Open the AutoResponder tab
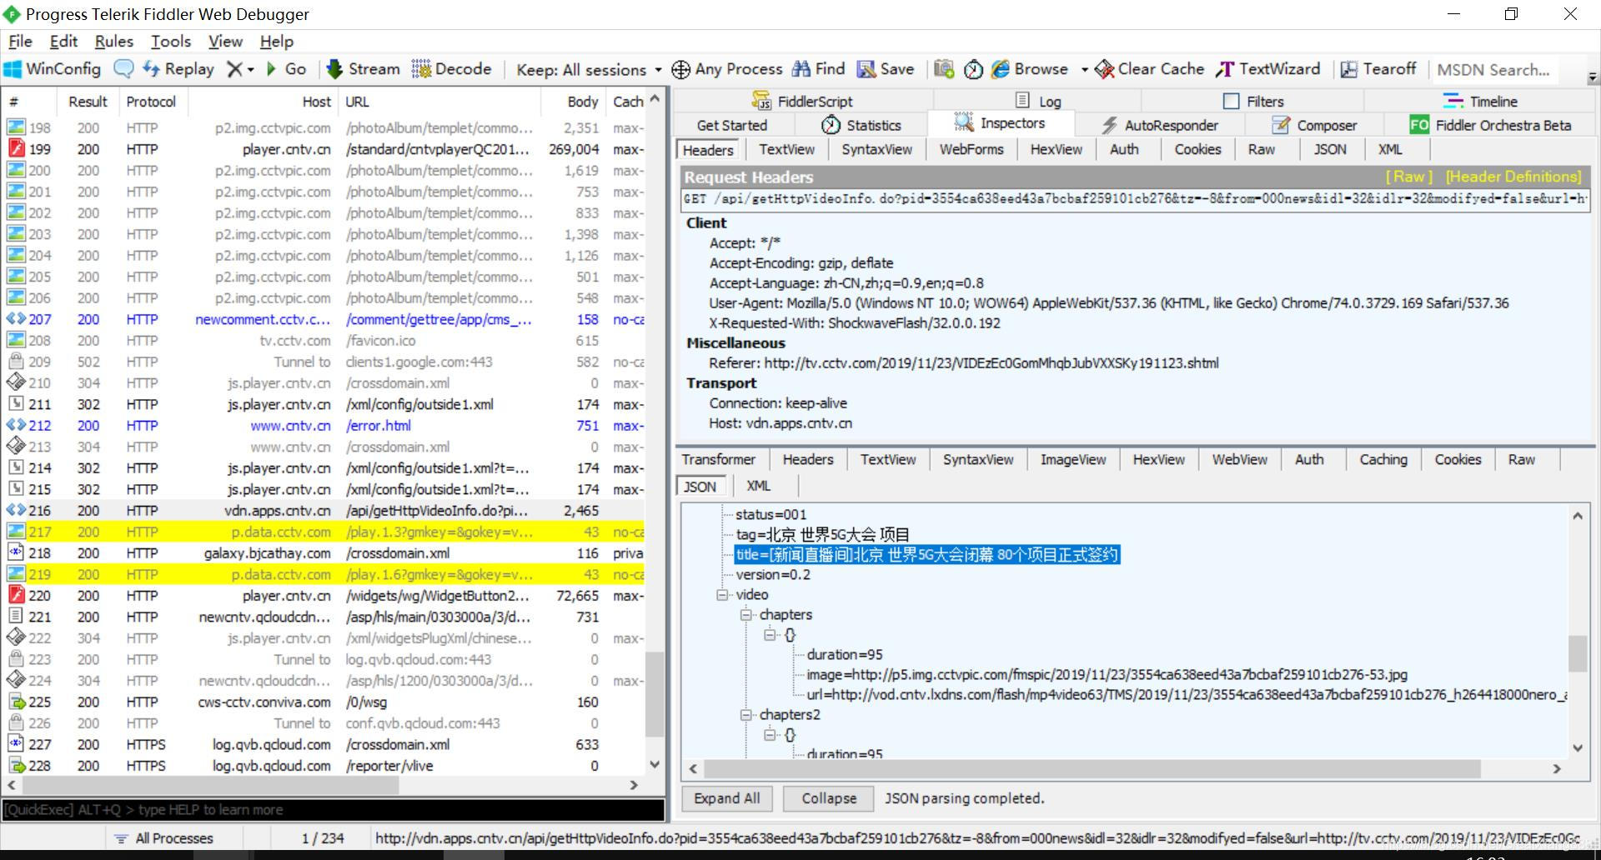Image resolution: width=1601 pixels, height=860 pixels. 1160,125
